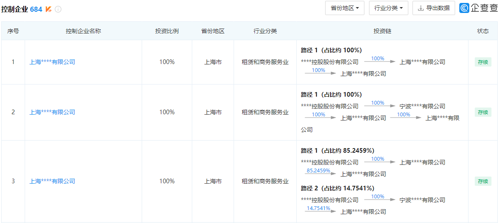The width and height of the screenshot is (499, 223).
Task: Click the 14.7541% arrow label in row 3
Action: point(318,208)
